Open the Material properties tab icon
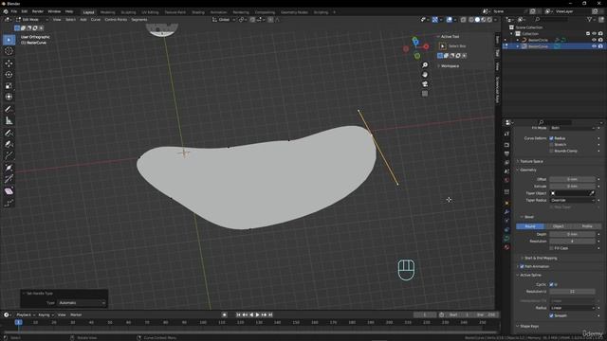The height and width of the screenshot is (341, 607). click(506, 247)
